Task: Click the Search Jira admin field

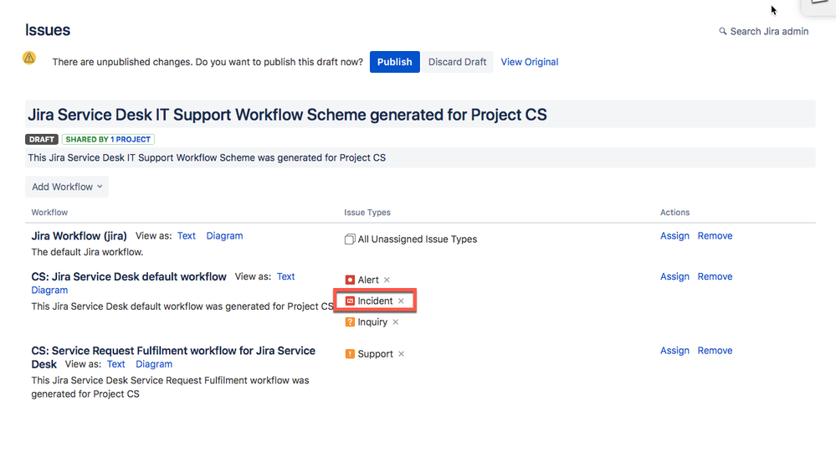Action: pyautogui.click(x=763, y=32)
